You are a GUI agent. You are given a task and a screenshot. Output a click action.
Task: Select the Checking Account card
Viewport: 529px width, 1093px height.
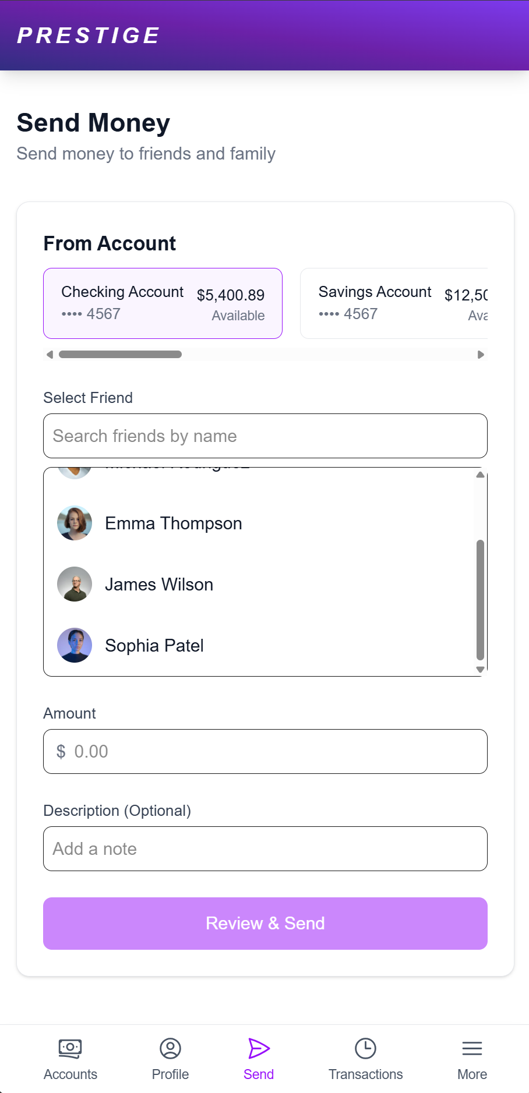[163, 303]
